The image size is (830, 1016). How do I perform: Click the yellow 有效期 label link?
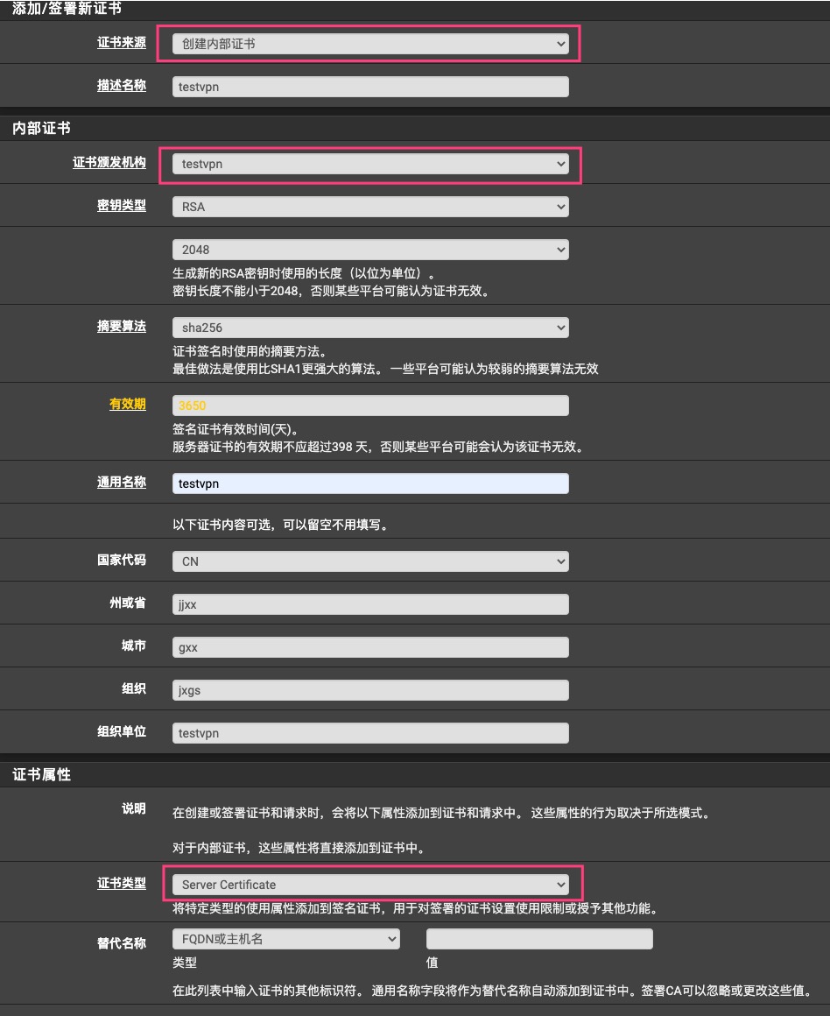[128, 404]
